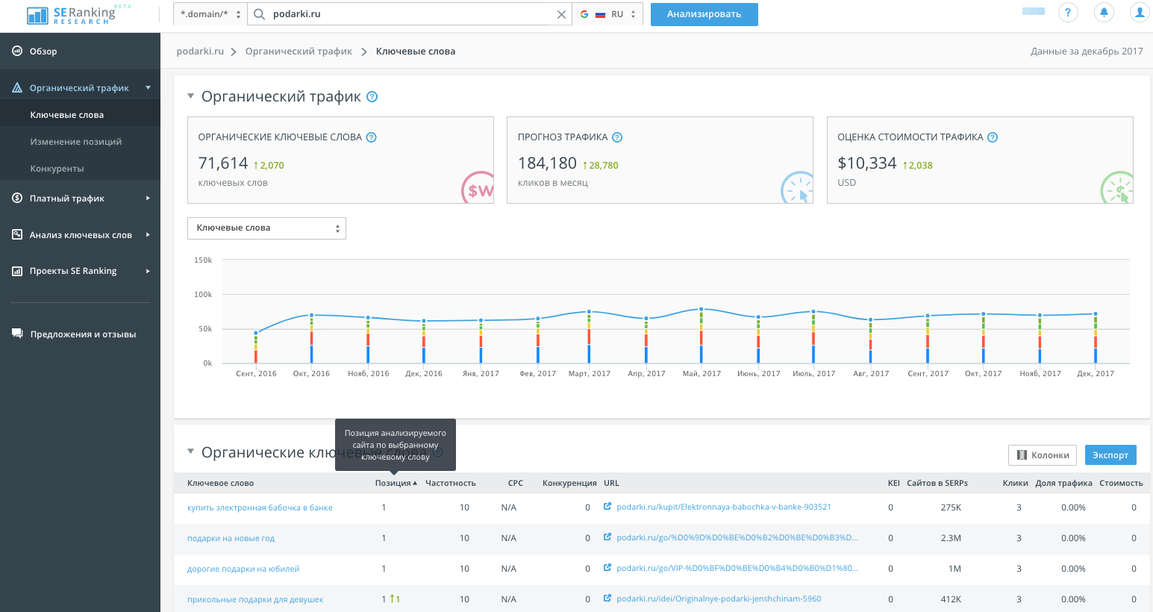Viewport: 1153px width, 612px height.
Task: Sort table by Стоимость column header
Action: click(1121, 483)
